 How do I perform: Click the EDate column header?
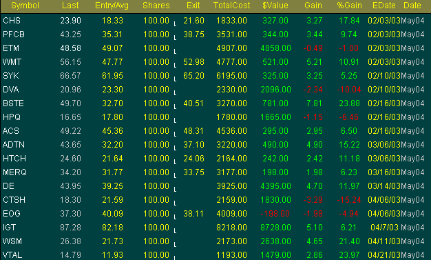[x=384, y=6]
